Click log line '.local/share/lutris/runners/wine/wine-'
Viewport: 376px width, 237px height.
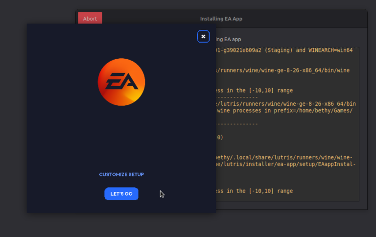point(284,157)
